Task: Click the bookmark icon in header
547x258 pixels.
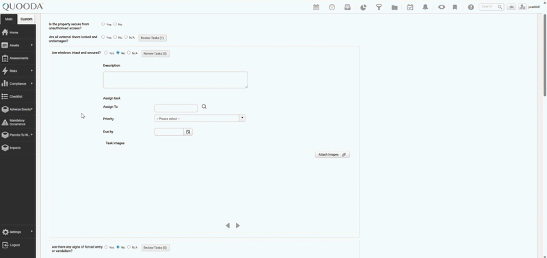Action: [x=455, y=7]
